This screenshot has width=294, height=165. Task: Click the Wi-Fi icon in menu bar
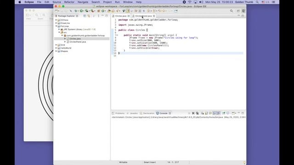click(190, 2)
